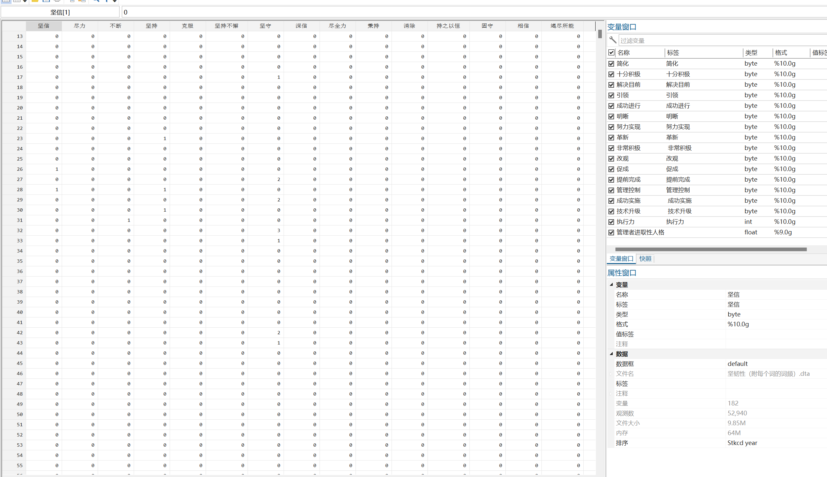
Task: Click the 过滤变量 filter input field
Action: point(720,41)
